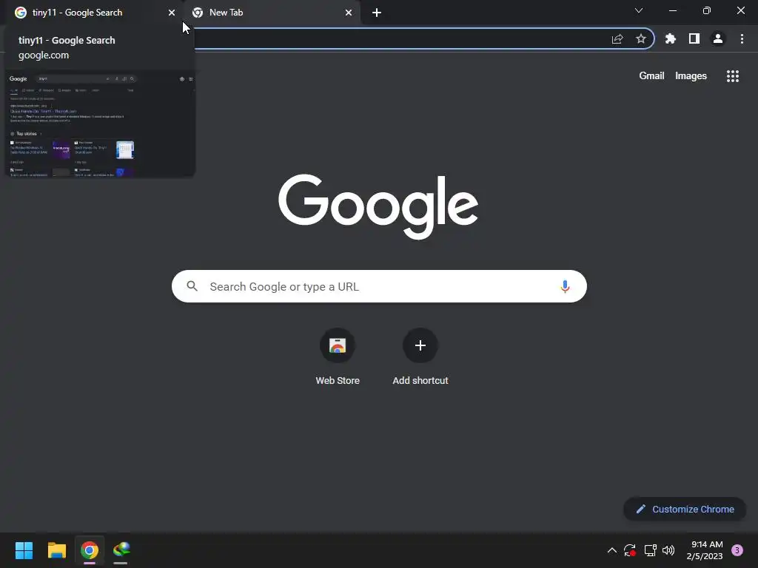758x568 pixels.
Task: Click the Google search box
Action: click(379, 286)
